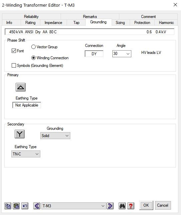Image resolution: width=181 pixels, height=215 pixels.
Task: Click the undo arrow icon
Action: pyautogui.click(x=25, y=206)
